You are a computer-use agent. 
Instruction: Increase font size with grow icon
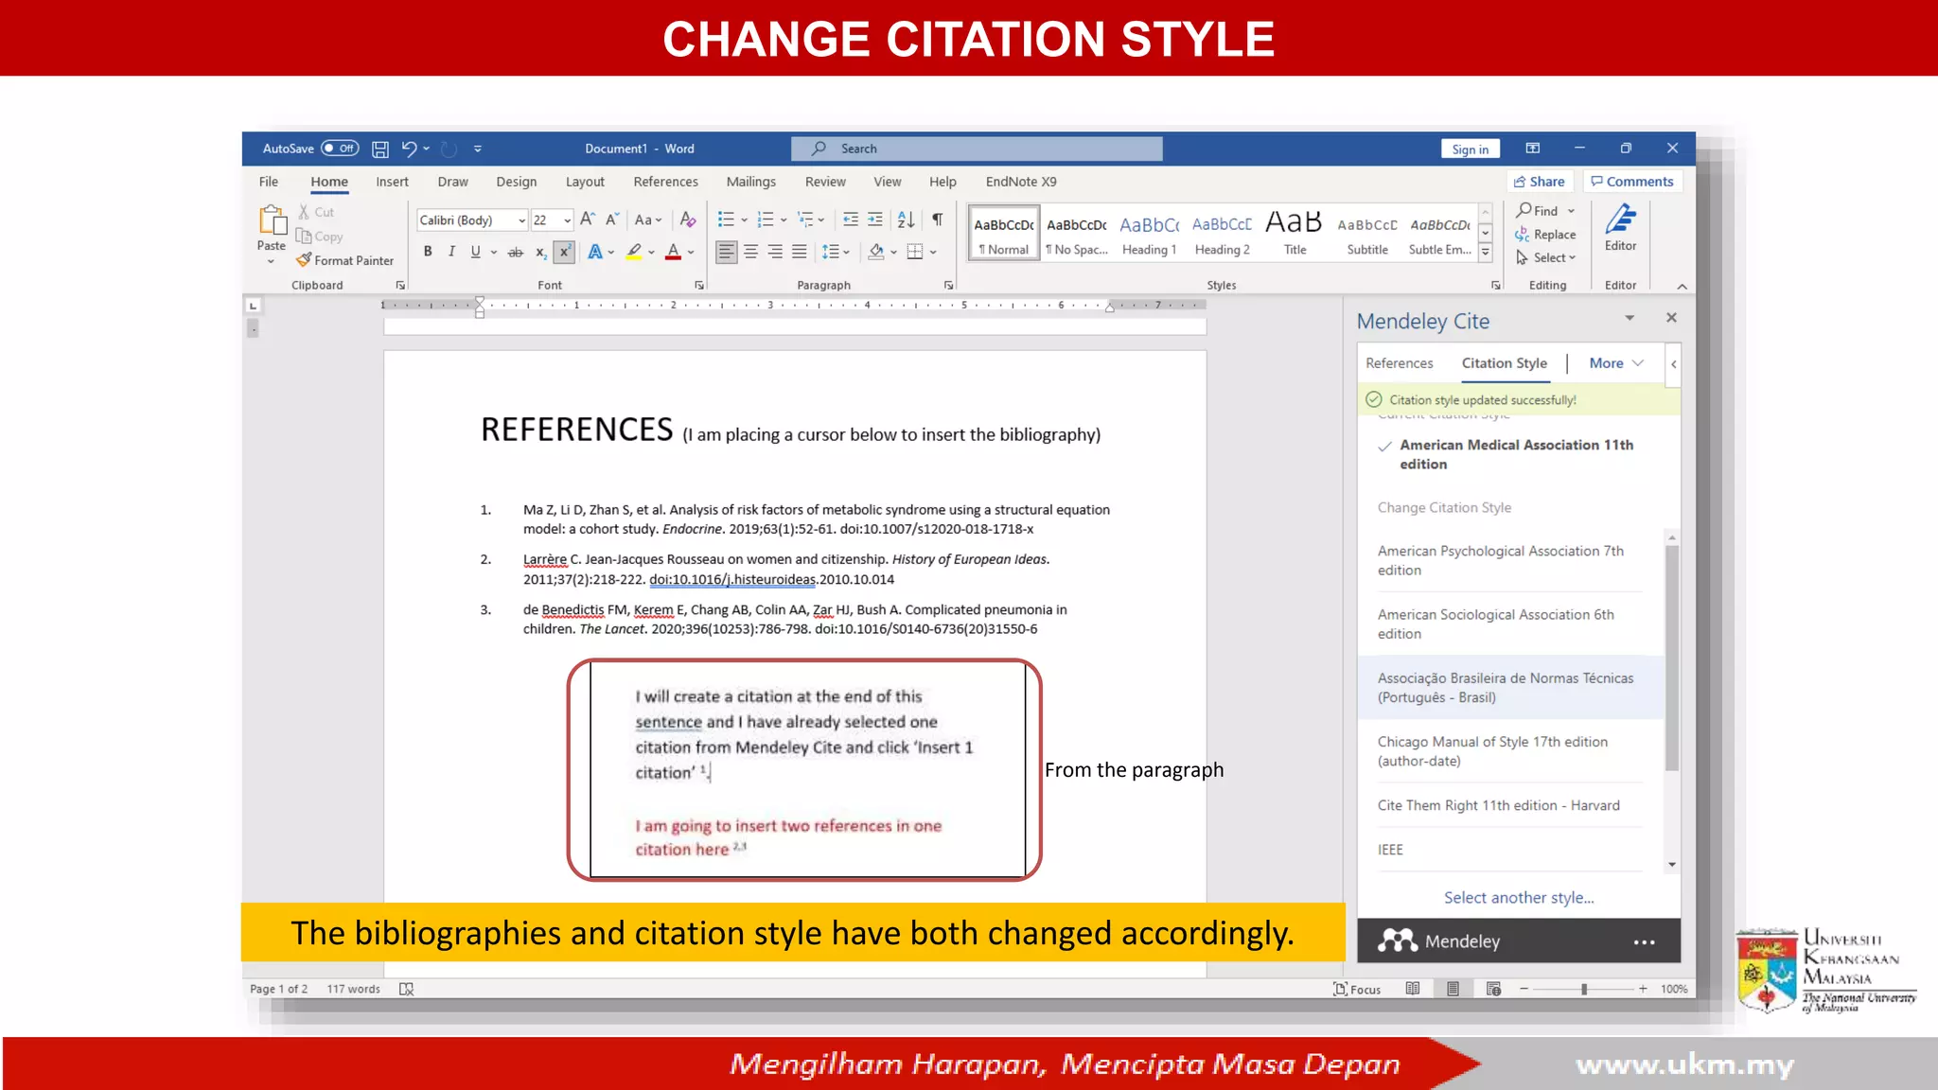click(x=588, y=220)
